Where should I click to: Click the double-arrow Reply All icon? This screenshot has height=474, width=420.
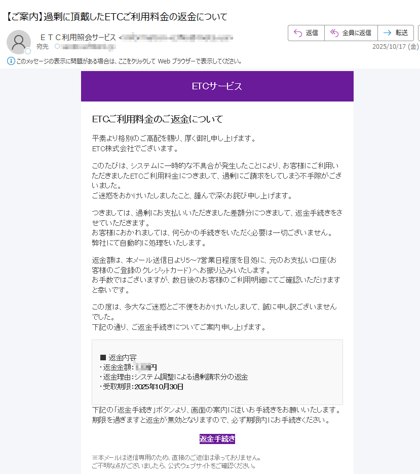[334, 32]
